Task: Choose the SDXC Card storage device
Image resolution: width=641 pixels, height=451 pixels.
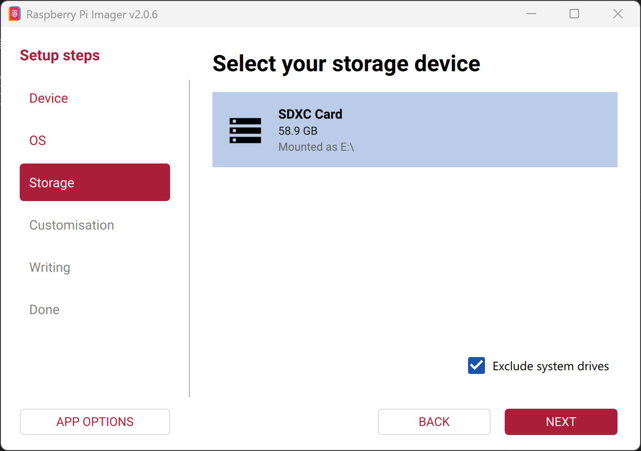Action: (x=414, y=130)
